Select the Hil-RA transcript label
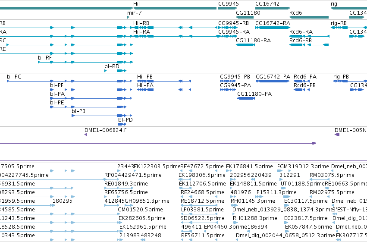The width and height of the screenshot is (367, 242). [x=141, y=32]
